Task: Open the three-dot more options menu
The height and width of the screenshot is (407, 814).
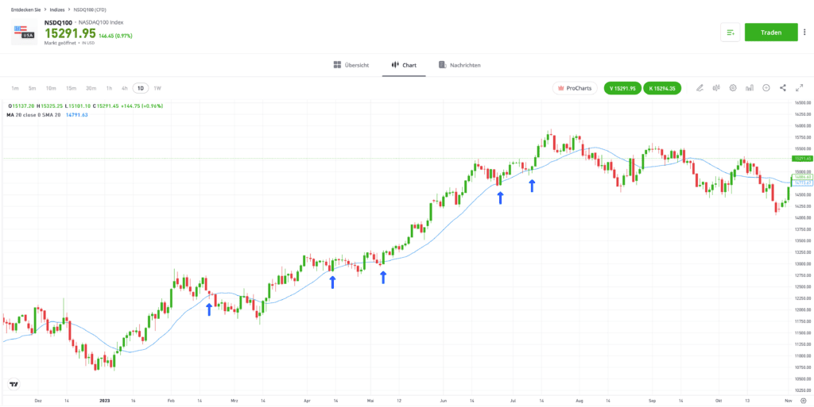Action: coord(804,32)
